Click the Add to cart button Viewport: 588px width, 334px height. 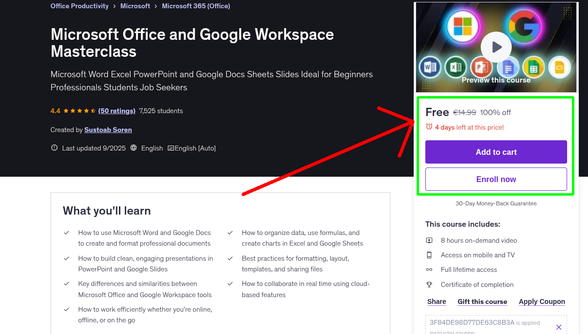point(496,152)
